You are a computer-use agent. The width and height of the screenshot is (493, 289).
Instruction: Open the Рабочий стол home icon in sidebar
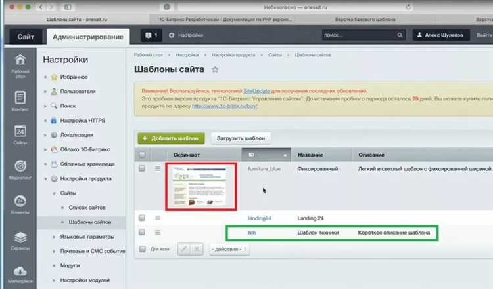click(20, 60)
